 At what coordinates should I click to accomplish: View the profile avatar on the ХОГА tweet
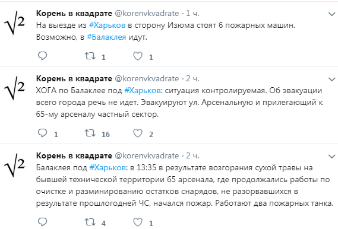pyautogui.click(x=14, y=88)
